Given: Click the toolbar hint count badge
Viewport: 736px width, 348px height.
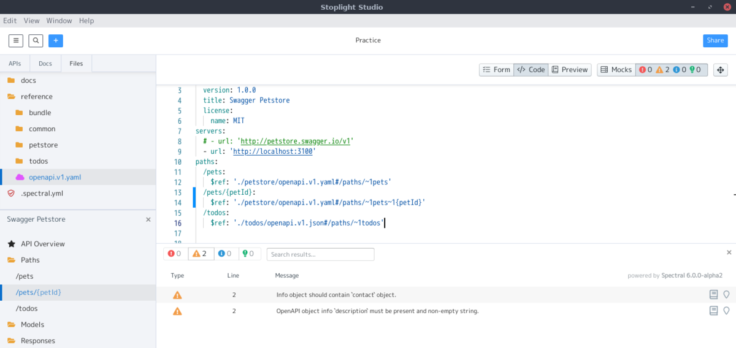Looking at the screenshot, I should click(696, 70).
